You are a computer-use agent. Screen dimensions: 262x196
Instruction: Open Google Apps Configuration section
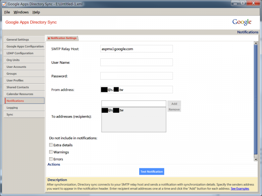[25, 46]
